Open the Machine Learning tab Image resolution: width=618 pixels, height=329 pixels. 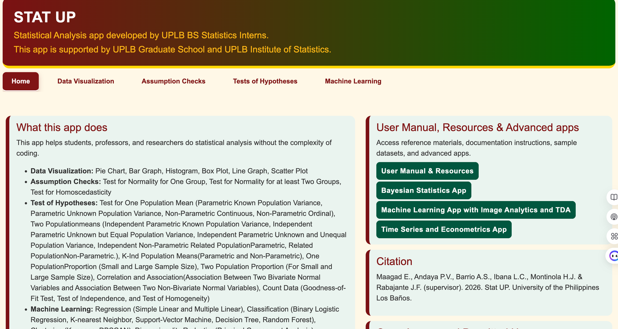[353, 81]
